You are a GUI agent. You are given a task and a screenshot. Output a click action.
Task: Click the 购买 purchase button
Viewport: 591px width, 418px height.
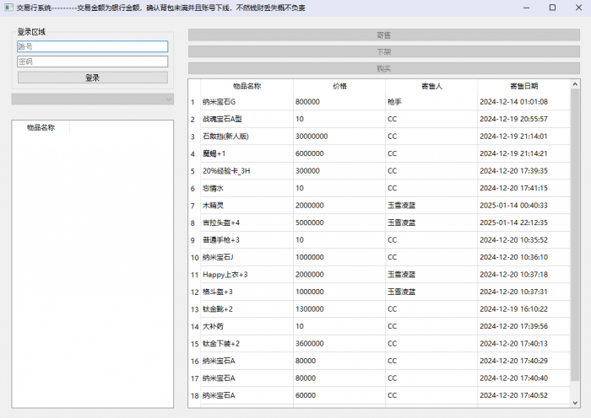[x=383, y=68]
